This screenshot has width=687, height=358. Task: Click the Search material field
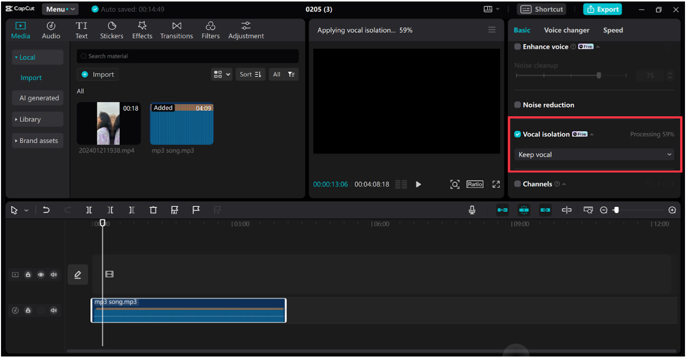(187, 56)
